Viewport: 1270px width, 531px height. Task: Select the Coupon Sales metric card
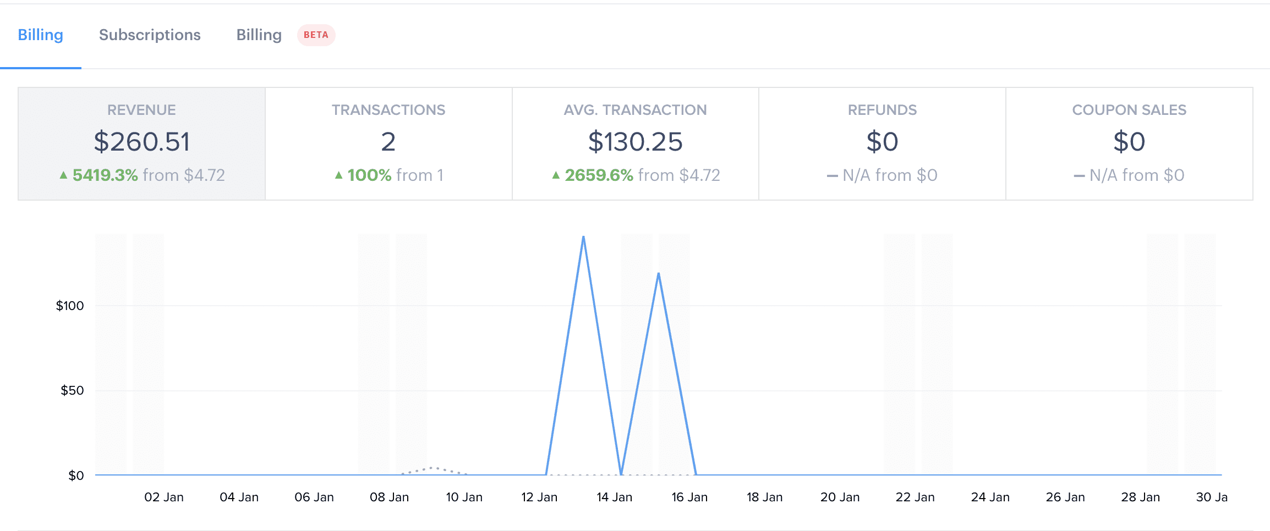coord(1129,143)
